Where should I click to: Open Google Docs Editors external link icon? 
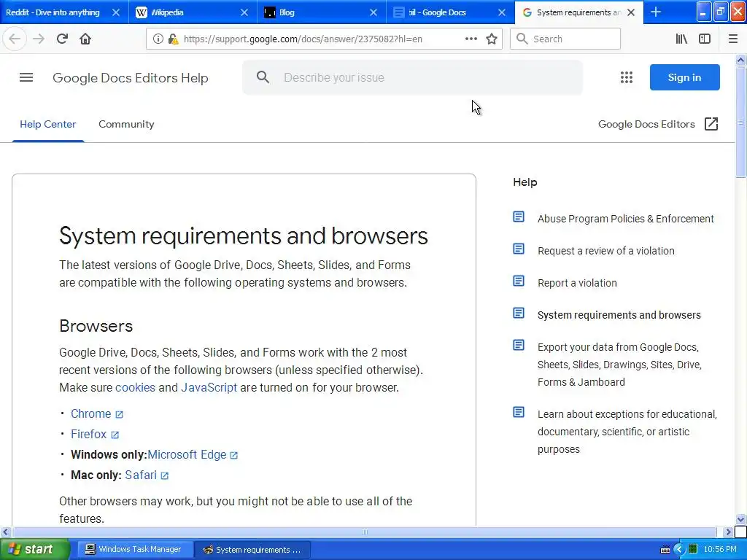[711, 124]
